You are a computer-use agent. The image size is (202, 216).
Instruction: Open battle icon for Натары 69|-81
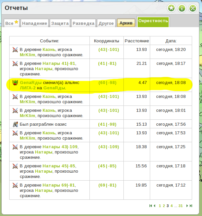15,185
